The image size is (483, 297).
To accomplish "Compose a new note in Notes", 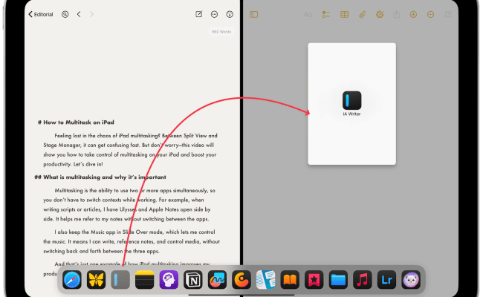I will pos(448,14).
